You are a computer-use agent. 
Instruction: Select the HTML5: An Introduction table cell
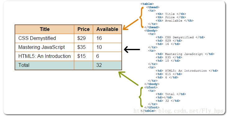click(45, 56)
